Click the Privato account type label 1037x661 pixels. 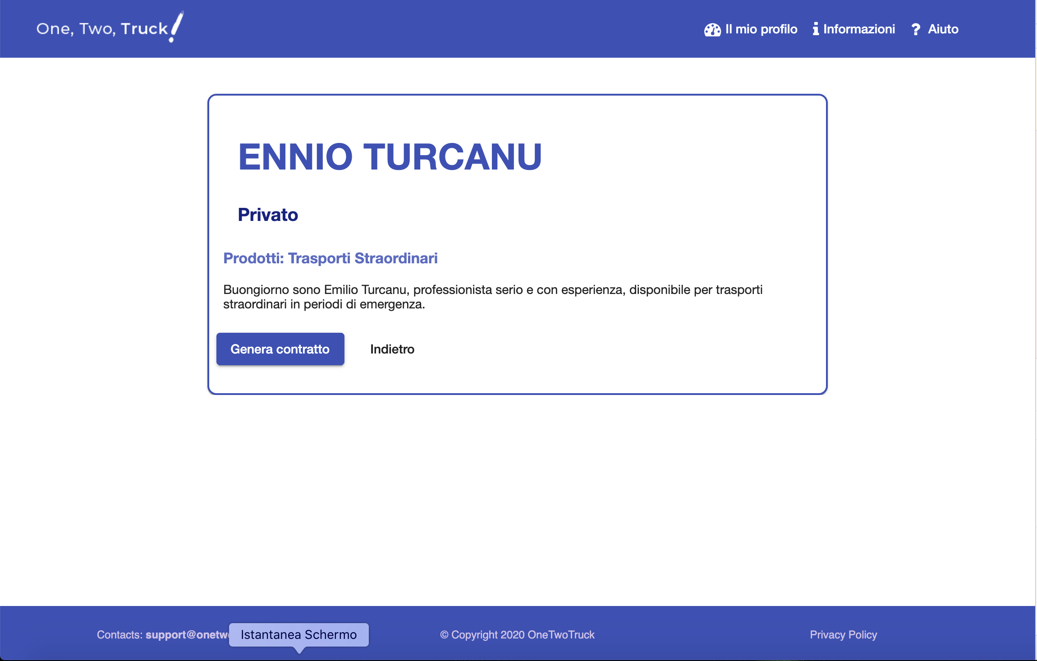tap(268, 215)
